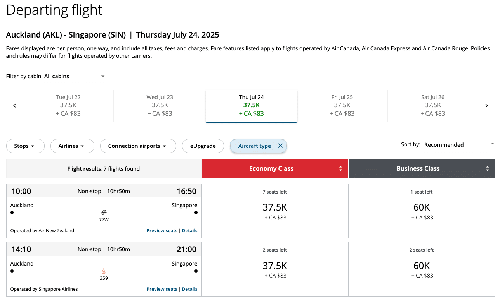Sort by Economy Class using sort arrows

340,168
